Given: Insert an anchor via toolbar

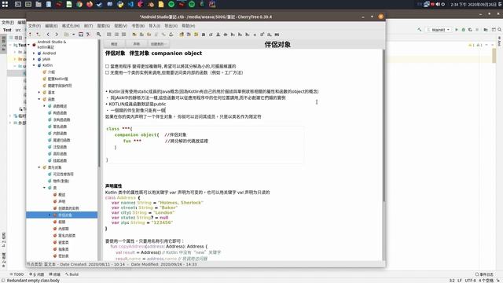Looking at the screenshot, I should (171, 35).
